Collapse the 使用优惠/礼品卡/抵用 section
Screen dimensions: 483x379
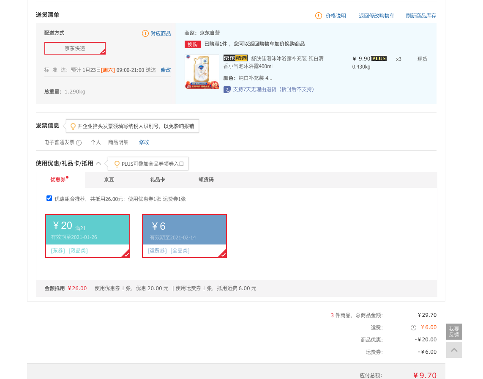(x=98, y=163)
